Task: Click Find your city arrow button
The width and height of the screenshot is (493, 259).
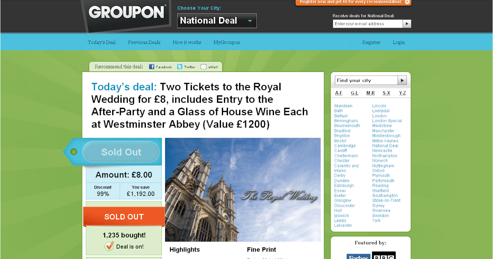Action: 403,80
